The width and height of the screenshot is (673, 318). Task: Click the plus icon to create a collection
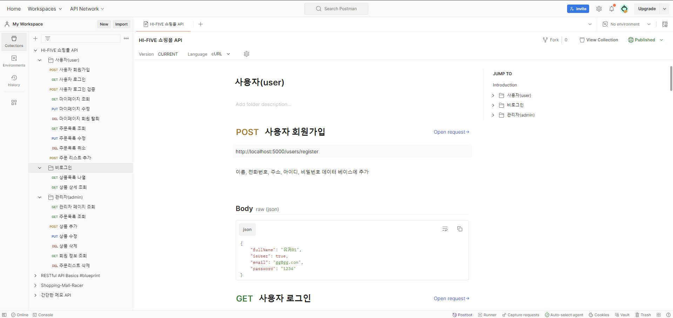point(35,38)
